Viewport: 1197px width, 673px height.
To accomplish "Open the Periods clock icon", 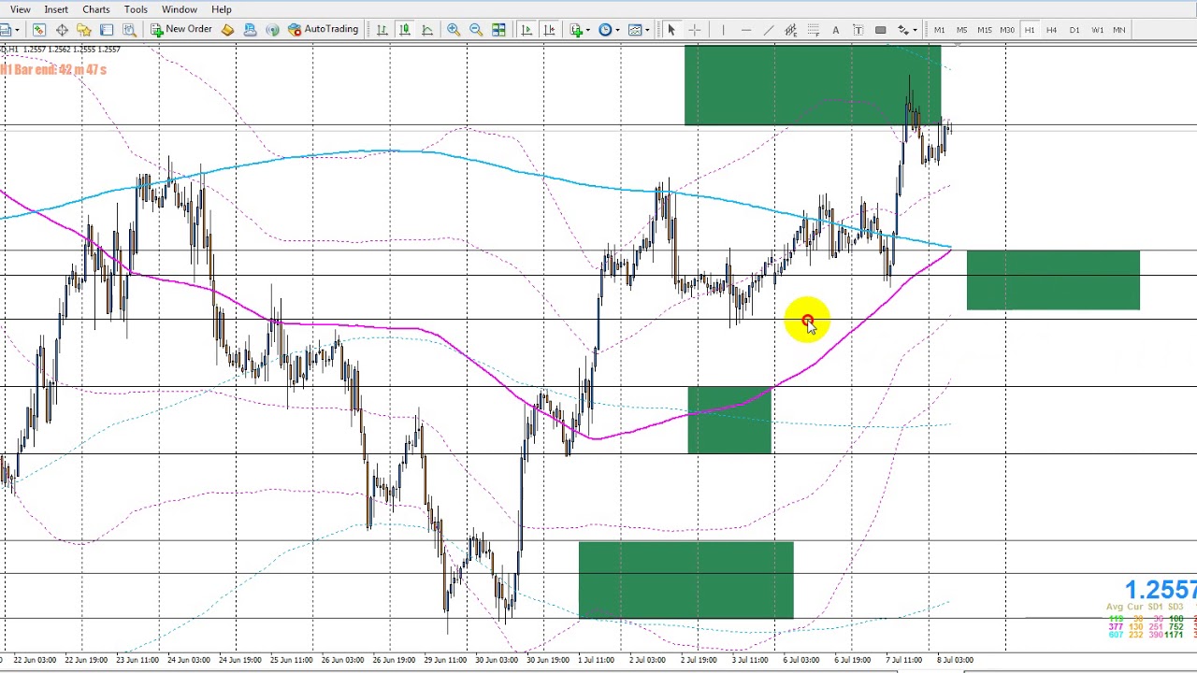I will tap(606, 30).
